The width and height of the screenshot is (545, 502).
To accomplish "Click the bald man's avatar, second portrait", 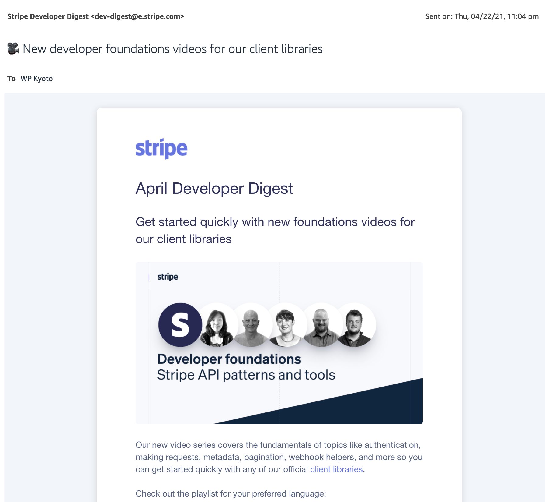I will 251,326.
